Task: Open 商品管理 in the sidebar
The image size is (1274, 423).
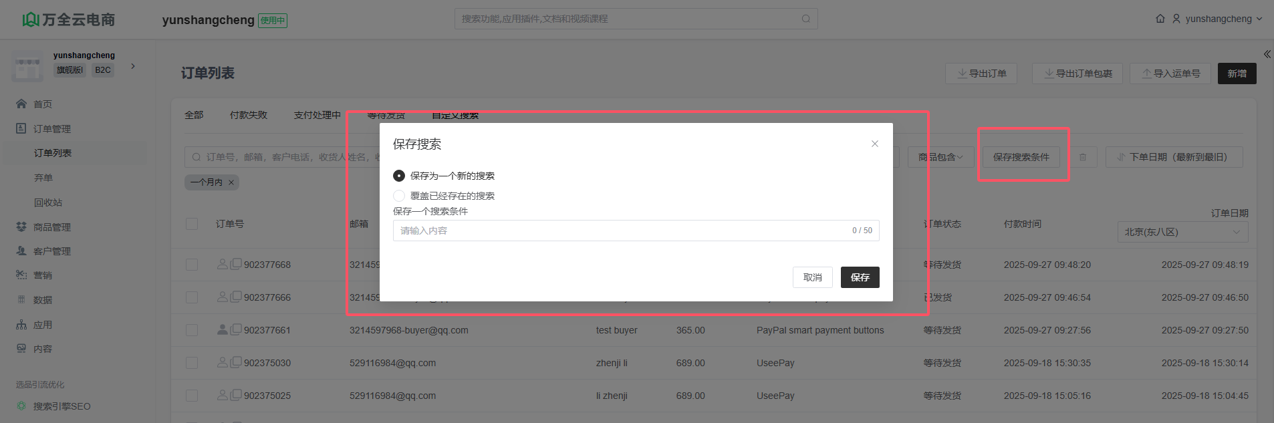Action: pos(52,227)
